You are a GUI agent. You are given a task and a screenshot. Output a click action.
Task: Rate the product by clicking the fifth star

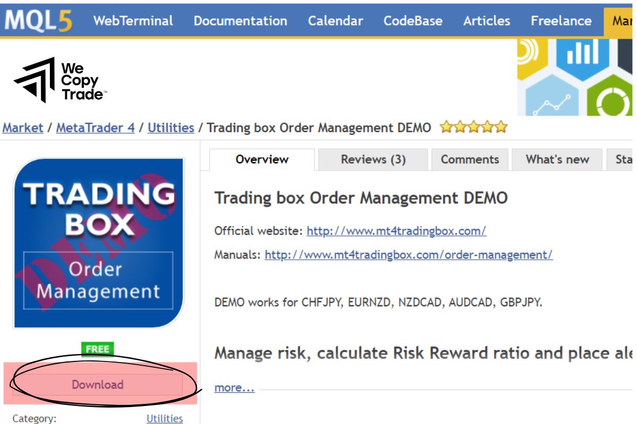click(x=501, y=127)
